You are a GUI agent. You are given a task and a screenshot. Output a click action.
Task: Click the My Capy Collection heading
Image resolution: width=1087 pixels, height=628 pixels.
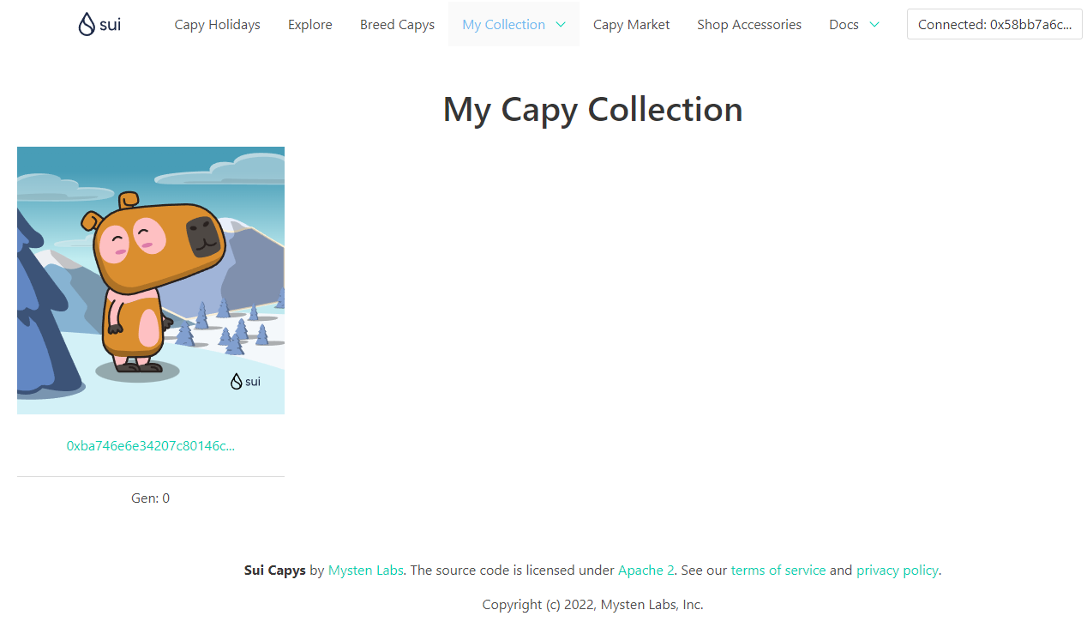click(592, 109)
